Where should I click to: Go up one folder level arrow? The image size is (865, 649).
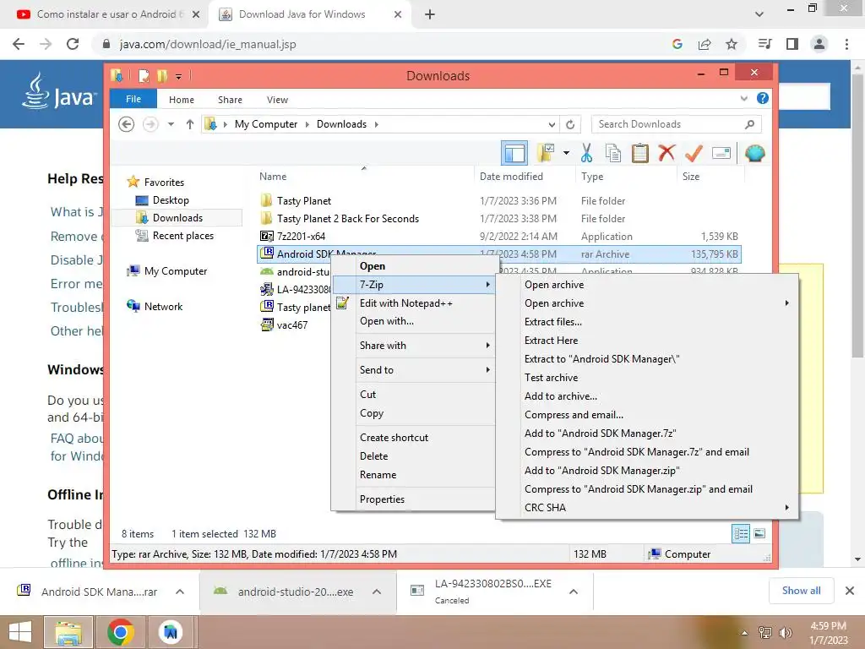coord(190,124)
